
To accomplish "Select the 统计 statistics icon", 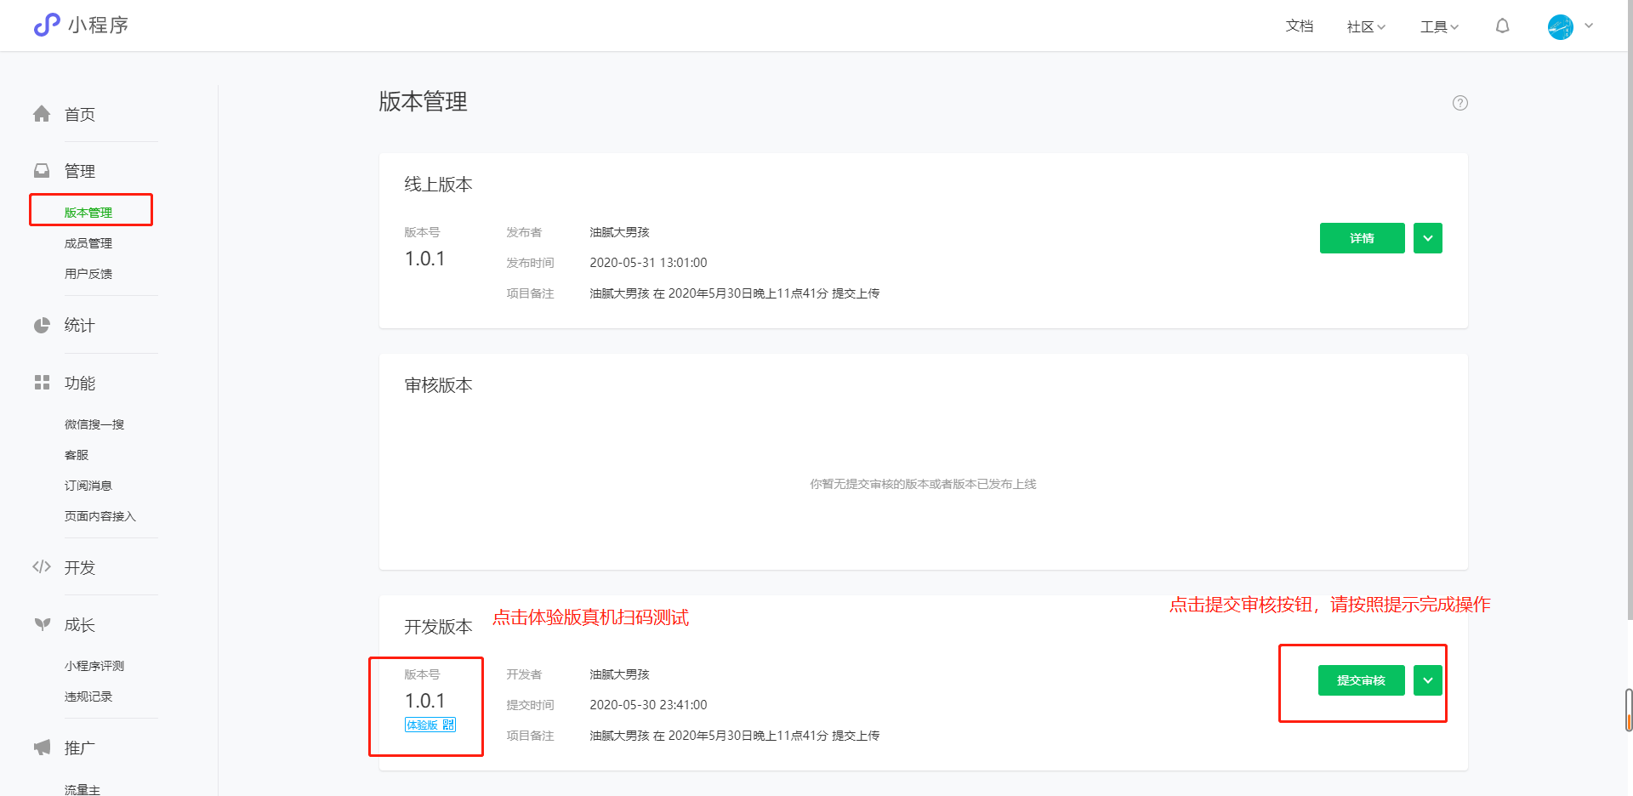I will pos(42,325).
